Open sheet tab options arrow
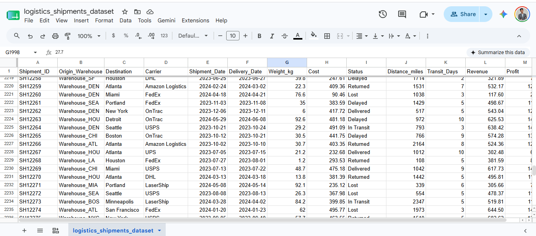Image resolution: width=536 pixels, height=236 pixels. coord(159,231)
